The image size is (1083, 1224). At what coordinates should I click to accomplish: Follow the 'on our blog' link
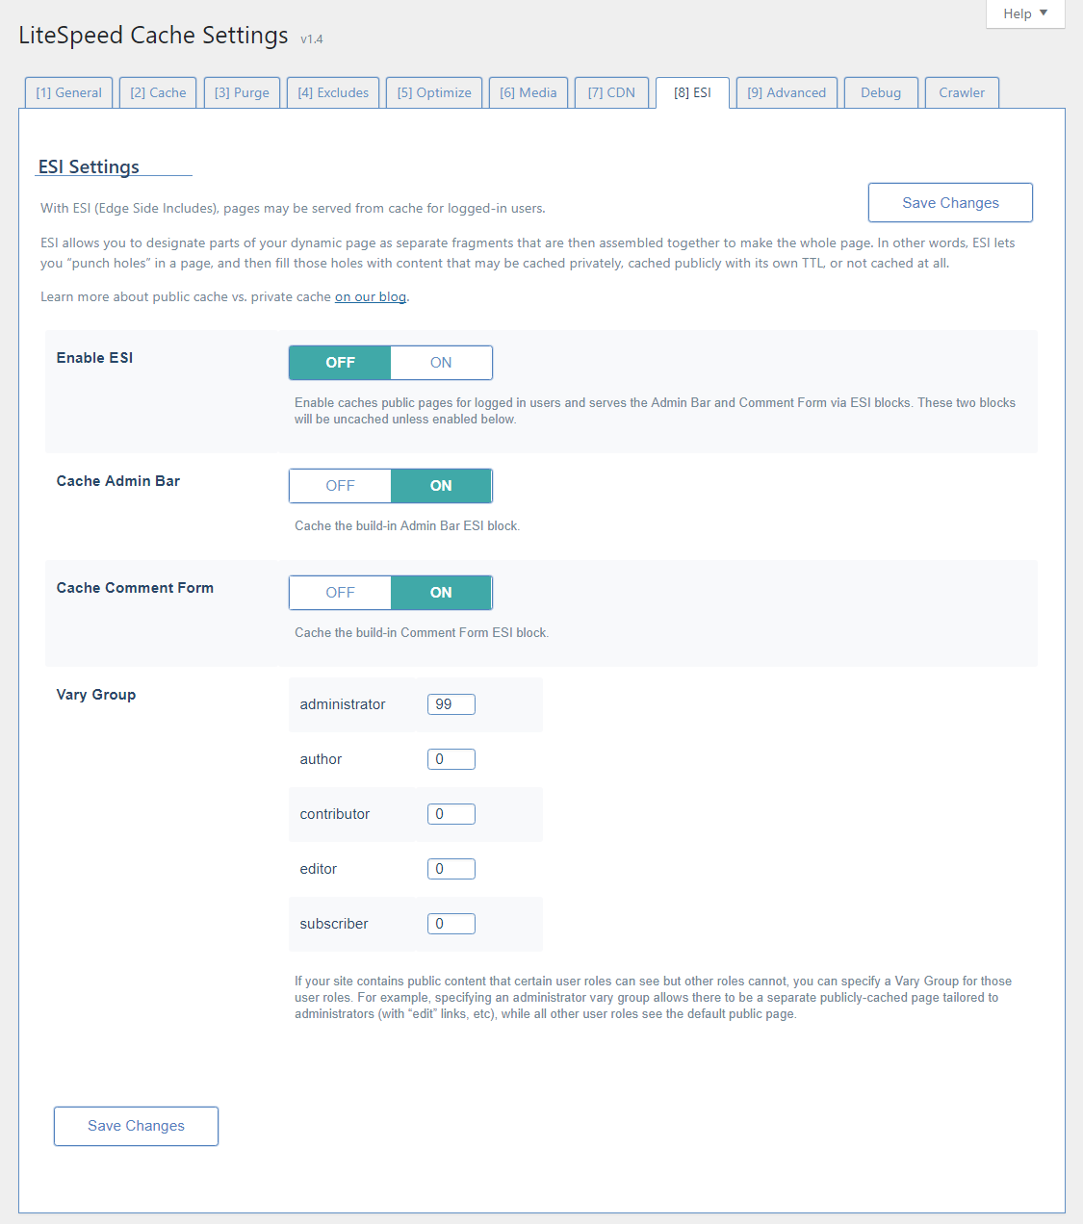371,296
